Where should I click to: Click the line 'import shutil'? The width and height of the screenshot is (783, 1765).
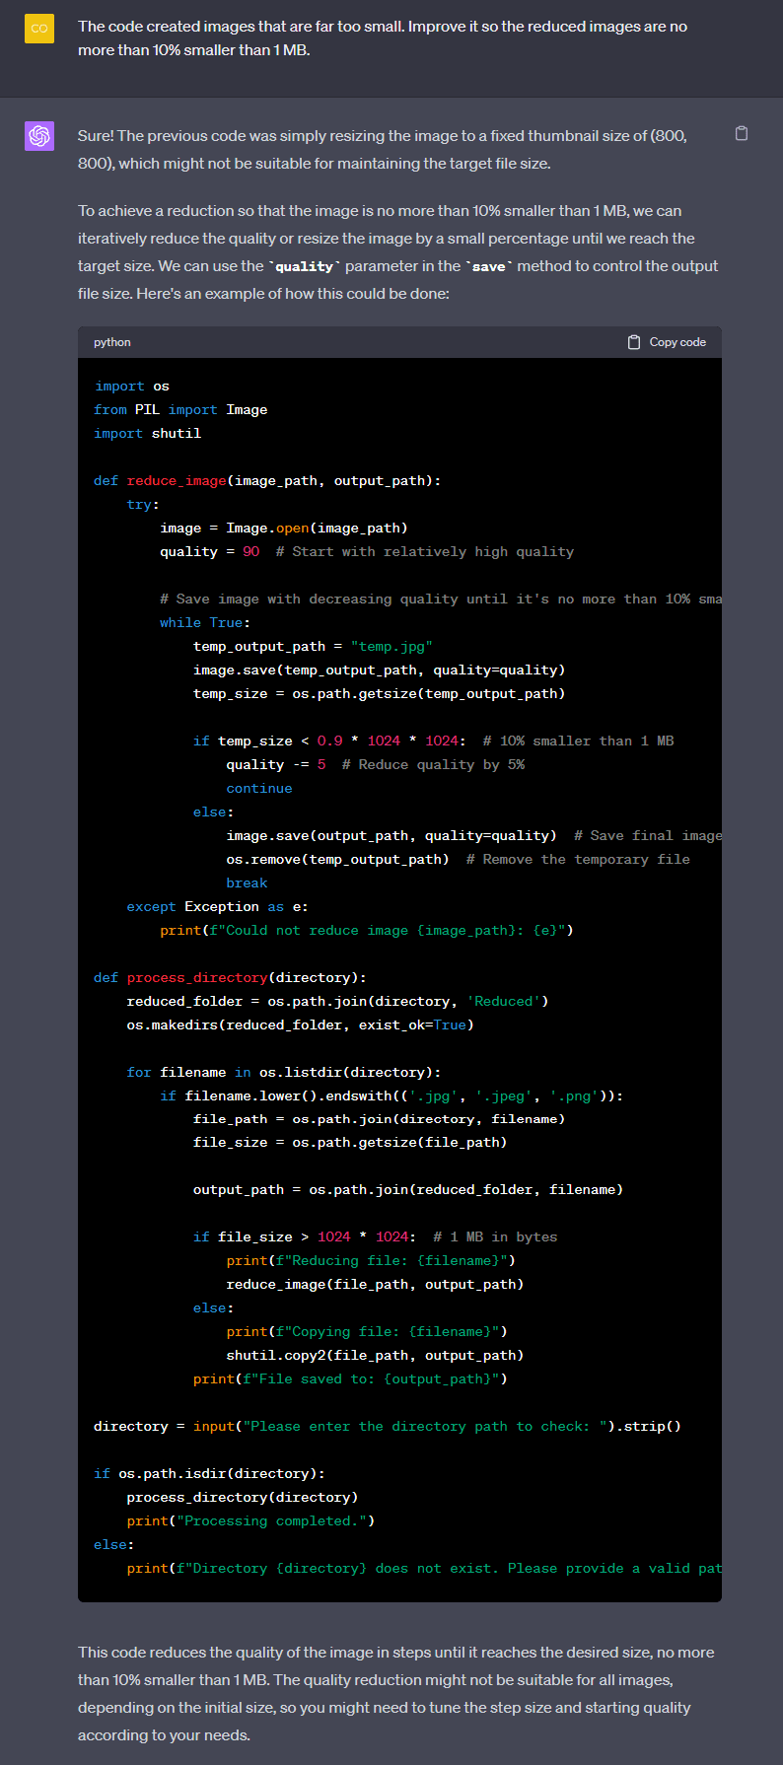click(x=147, y=433)
